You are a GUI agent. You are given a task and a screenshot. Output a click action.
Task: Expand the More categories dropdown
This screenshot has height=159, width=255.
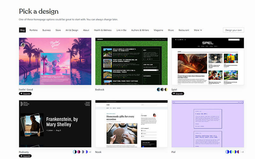(x=198, y=30)
